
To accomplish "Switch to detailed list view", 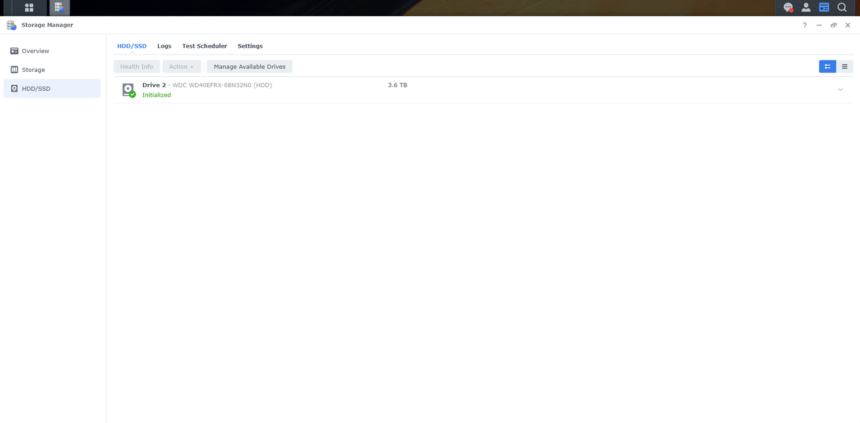I will (x=827, y=66).
